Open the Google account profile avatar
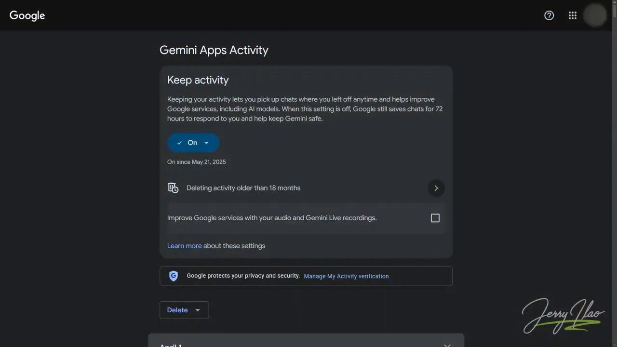 pyautogui.click(x=595, y=15)
